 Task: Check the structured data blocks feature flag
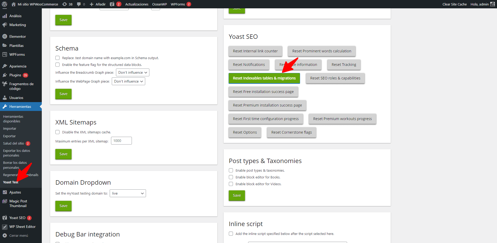click(x=57, y=65)
